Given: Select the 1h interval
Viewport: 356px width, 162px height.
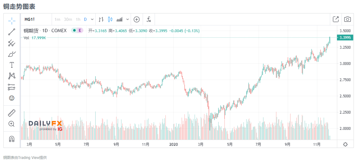Looking at the screenshot, I should (x=78, y=19).
